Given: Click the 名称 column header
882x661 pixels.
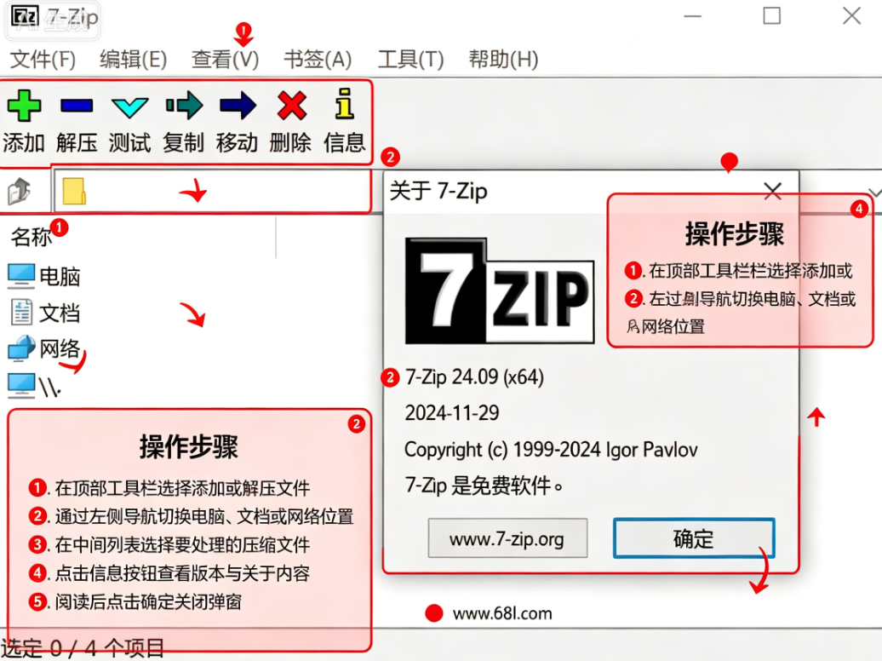Looking at the screenshot, I should [31, 237].
